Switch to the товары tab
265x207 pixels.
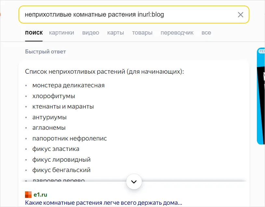coord(142,33)
